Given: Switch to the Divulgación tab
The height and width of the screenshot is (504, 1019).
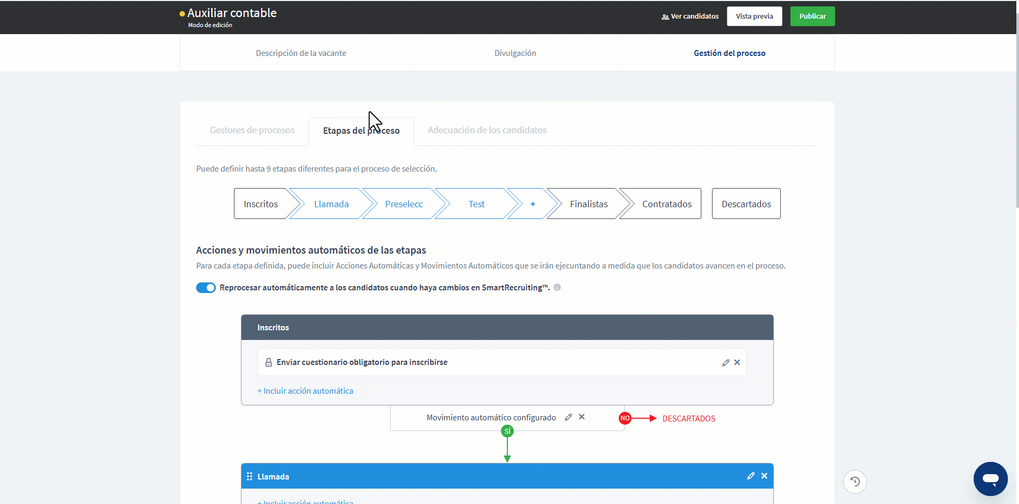Looking at the screenshot, I should click(x=515, y=53).
